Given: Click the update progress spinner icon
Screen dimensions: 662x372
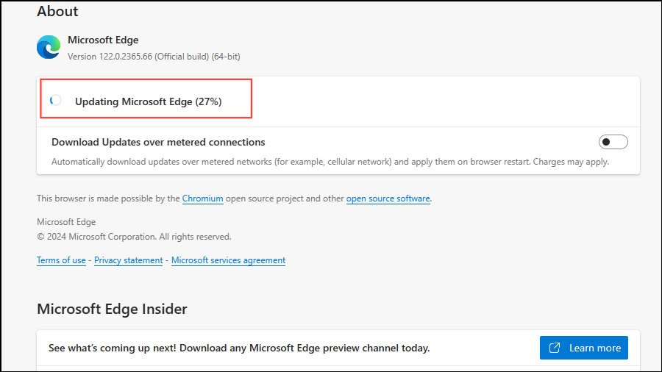Looking at the screenshot, I should coord(56,101).
